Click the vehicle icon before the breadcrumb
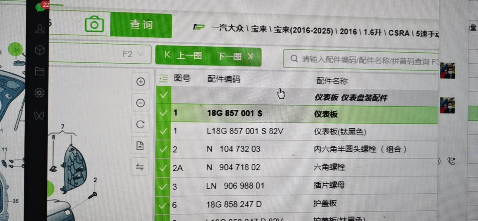The height and width of the screenshot is (221, 478). pos(198,27)
